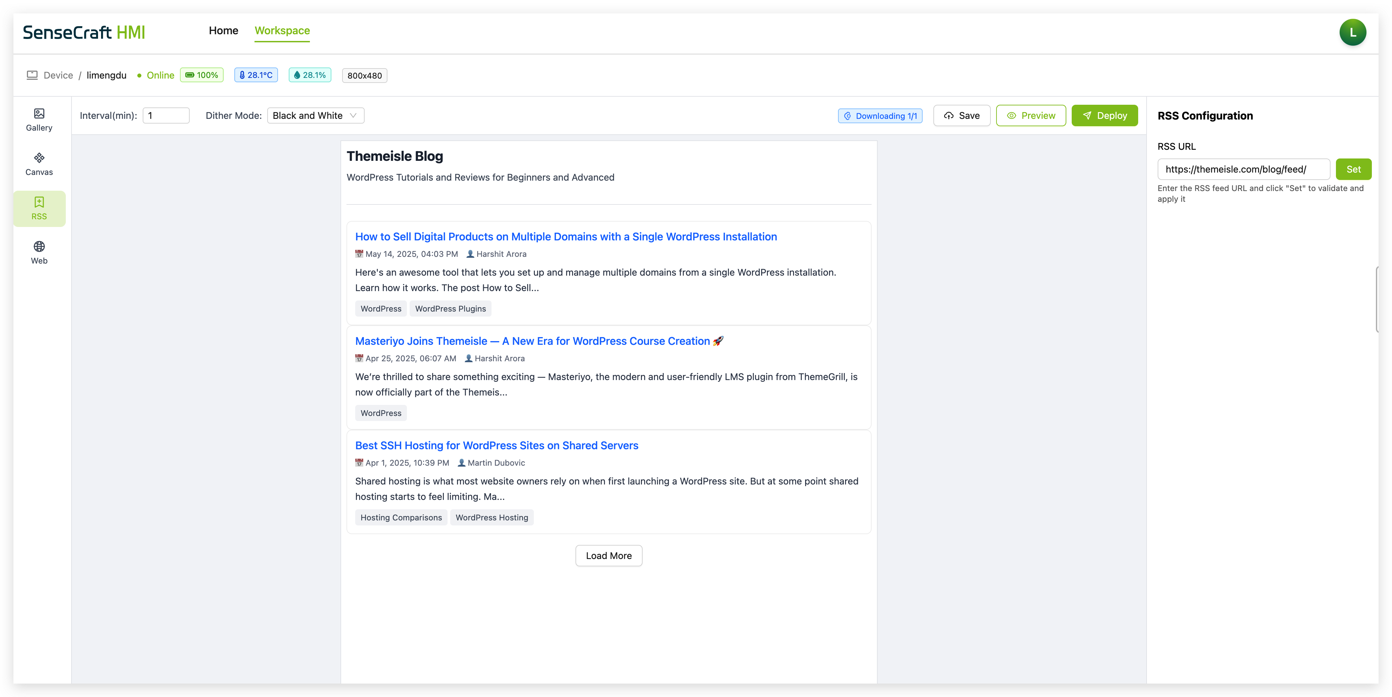The image size is (1392, 697).
Task: Click the Online status text
Action: point(160,75)
